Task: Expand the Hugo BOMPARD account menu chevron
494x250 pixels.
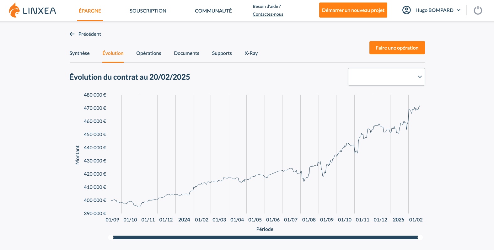Action: pyautogui.click(x=459, y=10)
